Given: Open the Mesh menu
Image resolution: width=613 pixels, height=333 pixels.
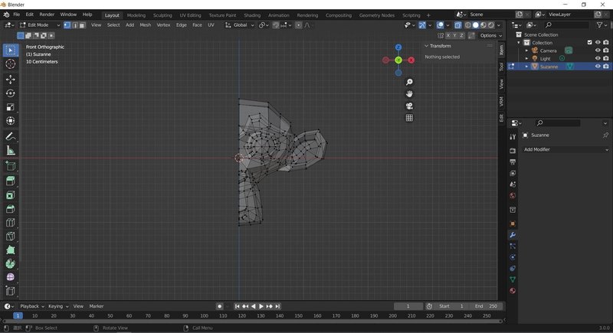Looking at the screenshot, I should coord(145,25).
